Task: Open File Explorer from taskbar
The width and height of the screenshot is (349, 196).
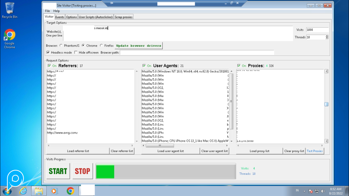Action: click(x=39, y=191)
